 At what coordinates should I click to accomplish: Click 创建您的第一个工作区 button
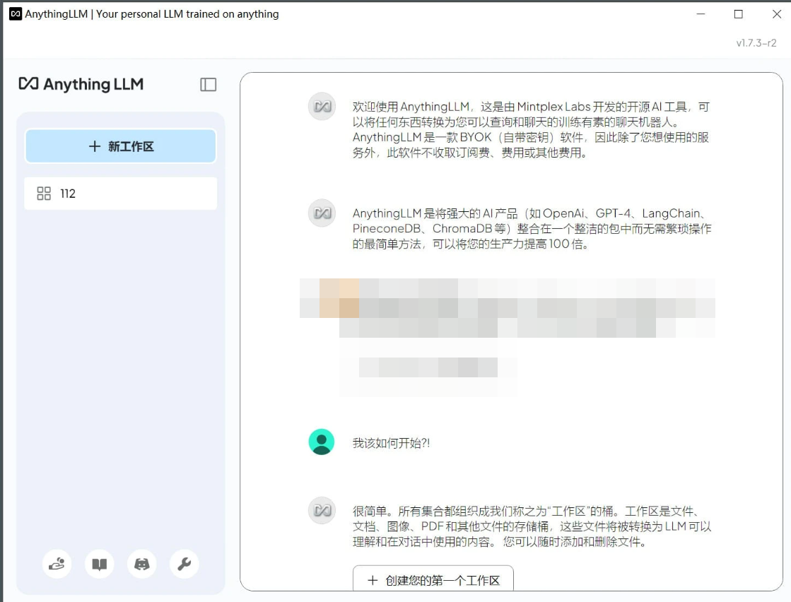[433, 581]
